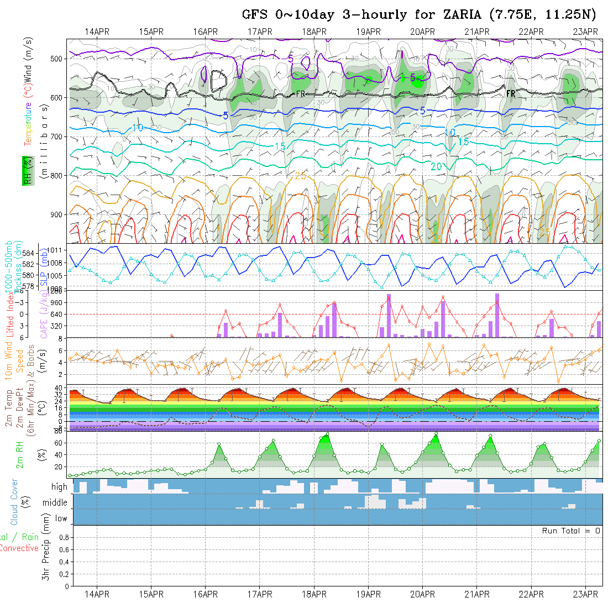Click 20APR on the bottom date axis

(x=423, y=594)
